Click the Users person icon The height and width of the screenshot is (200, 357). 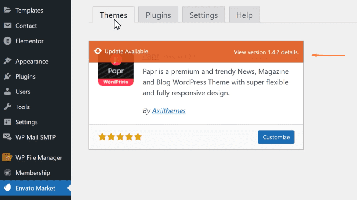coord(7,92)
